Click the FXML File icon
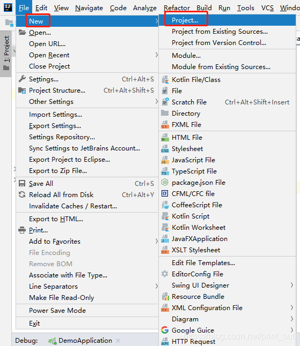300x346 pixels. (x=165, y=124)
